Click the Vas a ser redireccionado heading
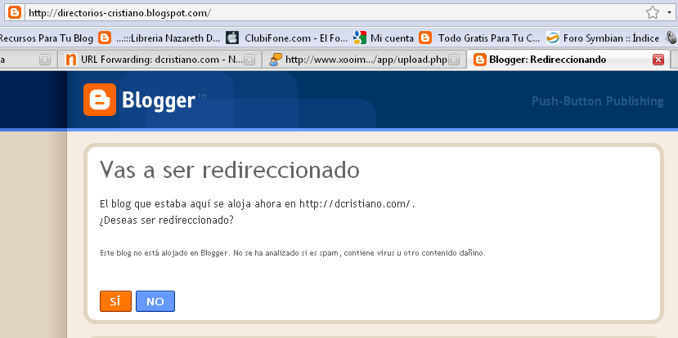This screenshot has height=338, width=678. (x=230, y=170)
